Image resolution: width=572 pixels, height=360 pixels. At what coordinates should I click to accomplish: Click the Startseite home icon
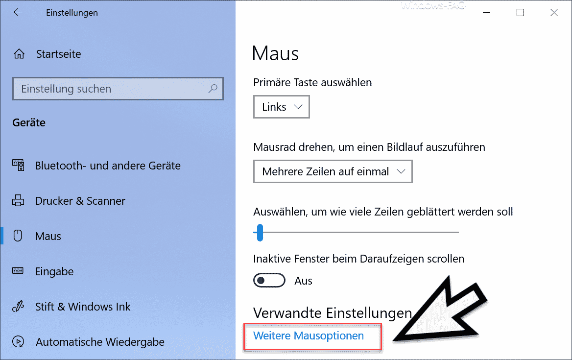(19, 54)
